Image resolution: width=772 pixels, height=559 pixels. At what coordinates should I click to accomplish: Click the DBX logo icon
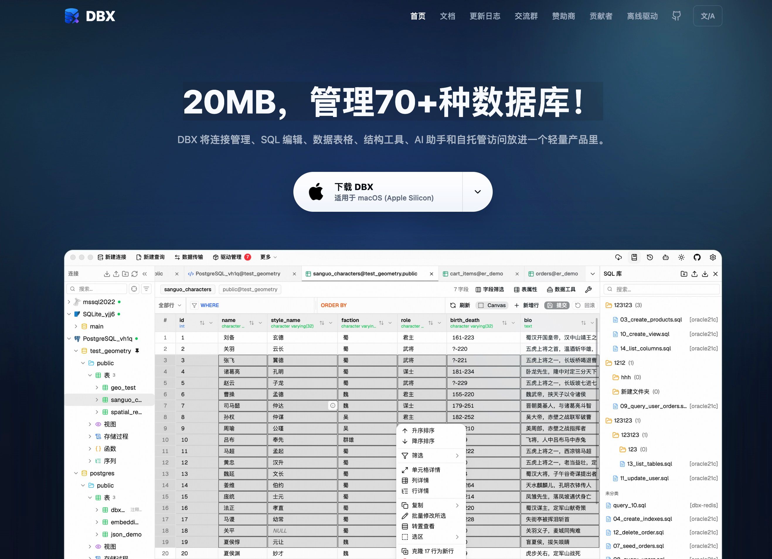tap(72, 16)
